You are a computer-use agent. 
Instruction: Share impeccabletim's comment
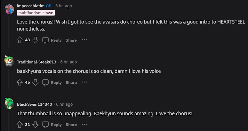pos(71,40)
